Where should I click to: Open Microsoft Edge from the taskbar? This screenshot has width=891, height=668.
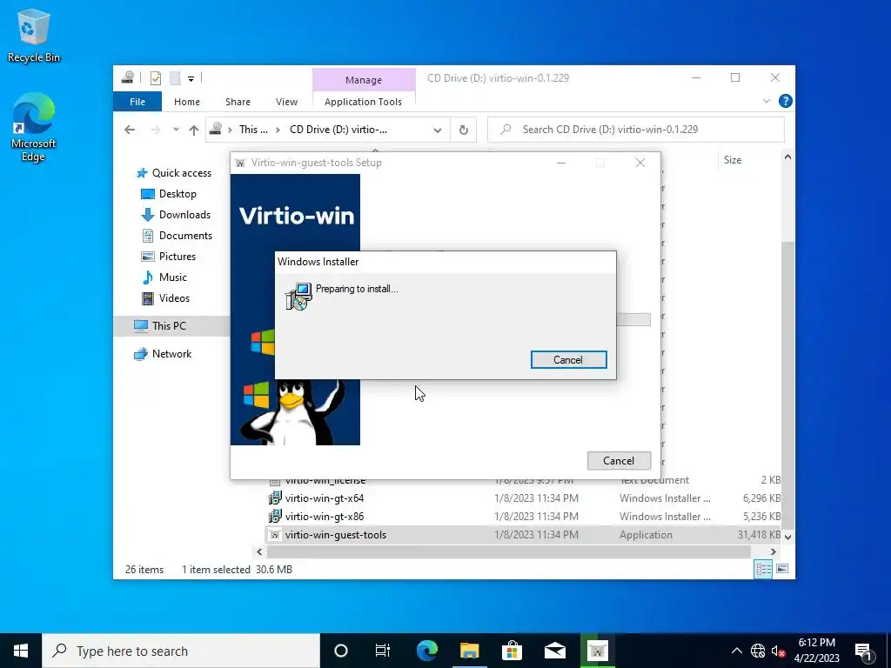coord(426,651)
